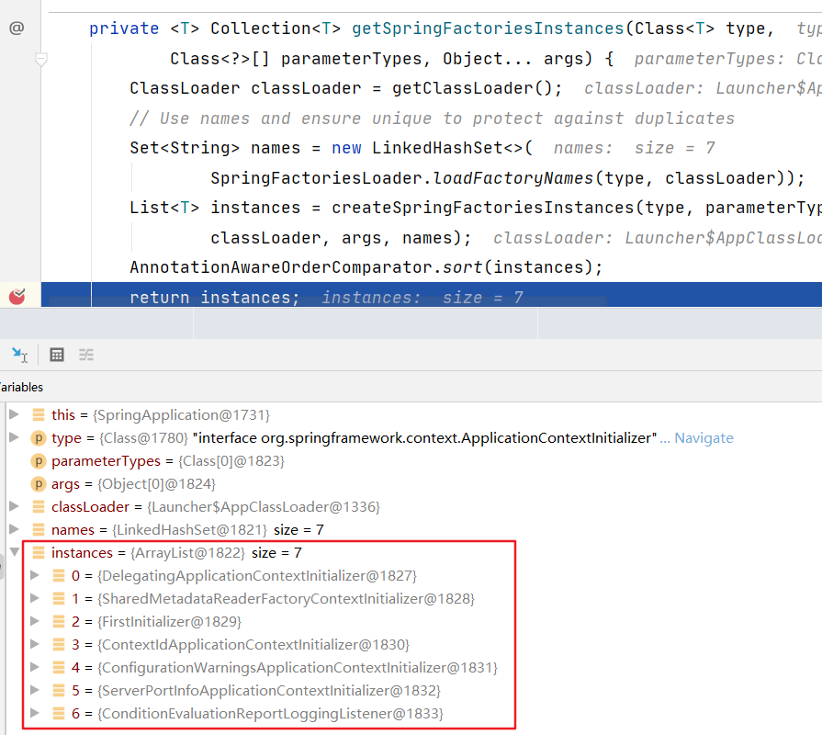Click the inline hint 'names: size = 7'
Image resolution: width=822 pixels, height=735 pixels.
635,148
